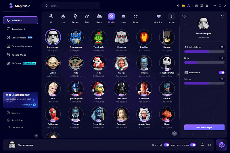Screen dimensions: 230x153
Task: Open the Soundboard section
Action: [x=18, y=29]
